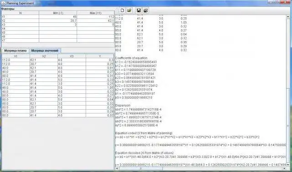Select Y cell with value 0.91
This screenshot has height=172, width=292.
pyautogui.click(x=100, y=68)
